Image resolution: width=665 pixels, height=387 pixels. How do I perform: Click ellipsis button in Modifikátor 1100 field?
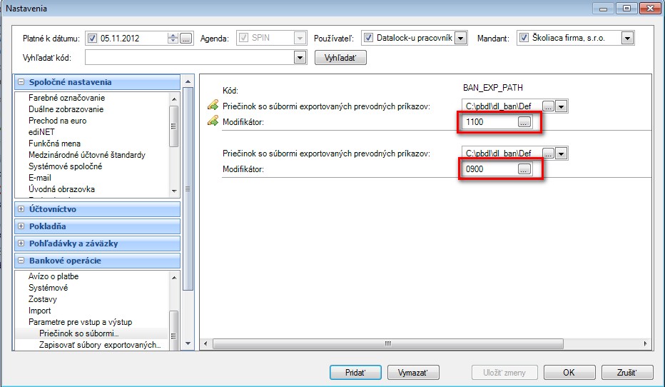(x=524, y=122)
